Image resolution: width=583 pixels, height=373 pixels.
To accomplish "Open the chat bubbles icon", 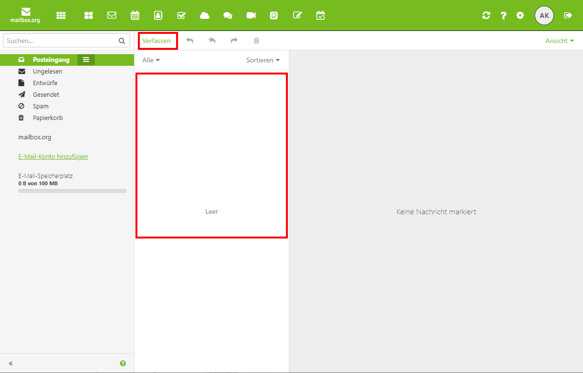I will coord(228,15).
